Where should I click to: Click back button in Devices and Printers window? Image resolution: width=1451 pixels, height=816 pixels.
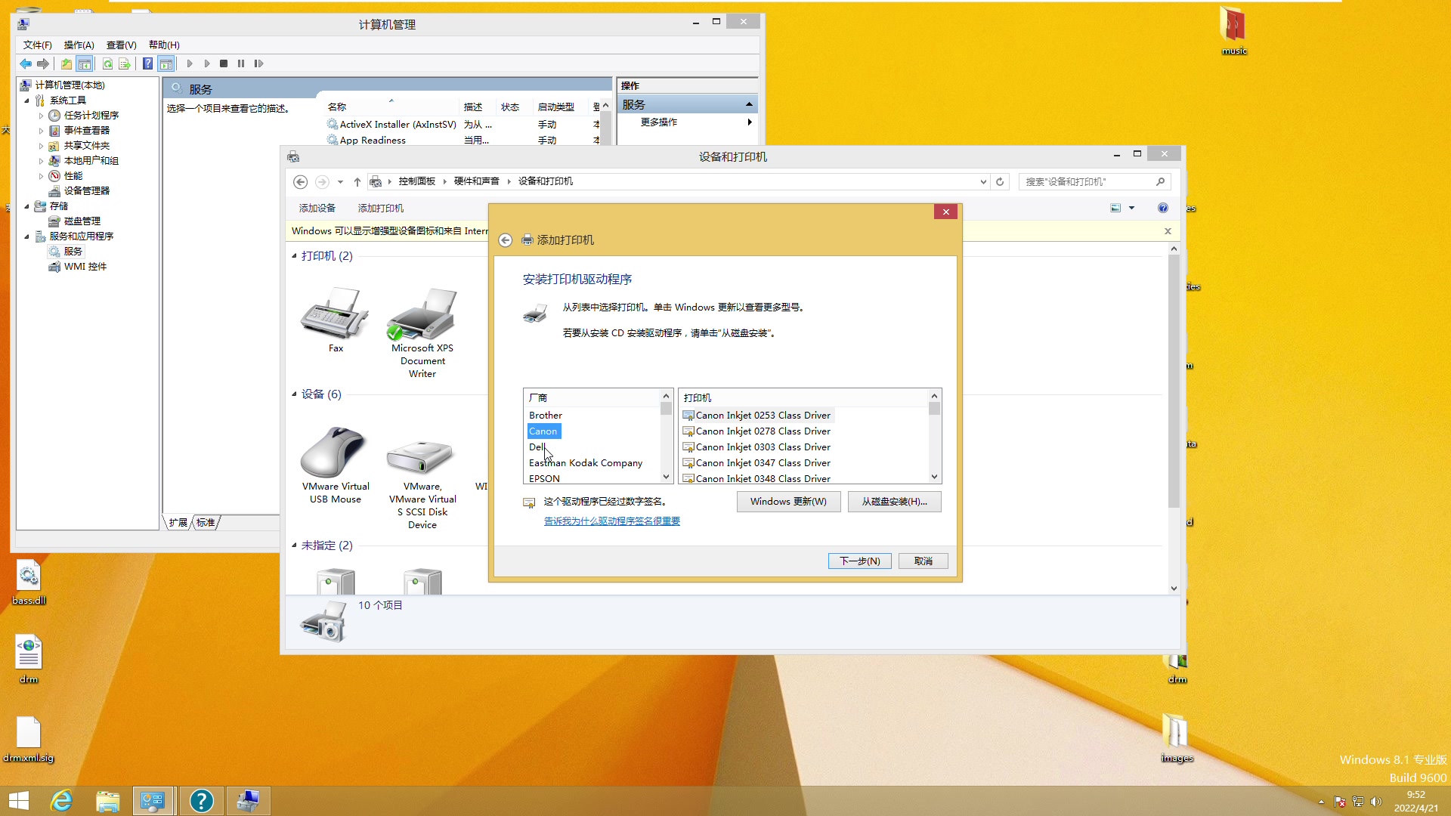point(300,181)
